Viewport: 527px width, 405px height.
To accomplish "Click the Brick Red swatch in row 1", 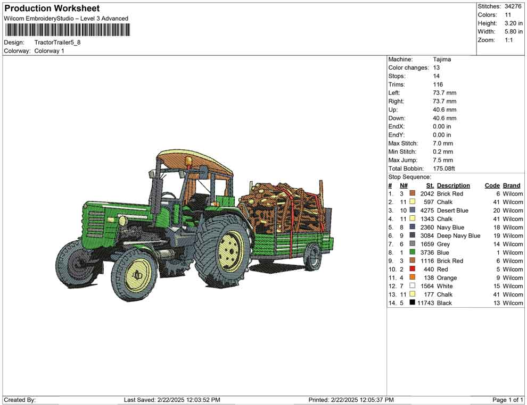I will (413, 193).
